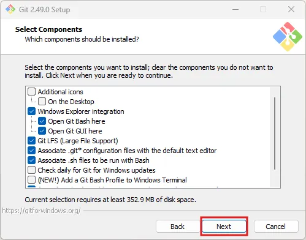The height and width of the screenshot is (240, 306).
Task: Select the Windows Explorer integration label
Action: pos(81,111)
